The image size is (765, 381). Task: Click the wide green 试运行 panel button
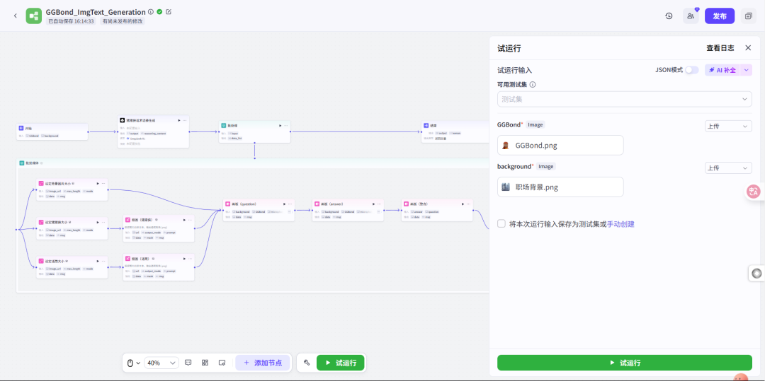625,363
